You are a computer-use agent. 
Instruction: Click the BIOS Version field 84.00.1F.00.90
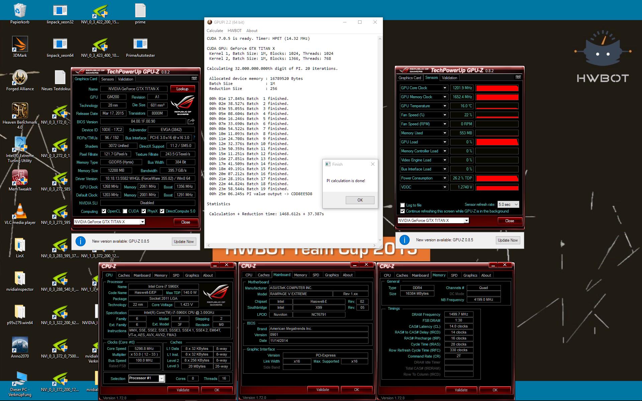(x=143, y=121)
